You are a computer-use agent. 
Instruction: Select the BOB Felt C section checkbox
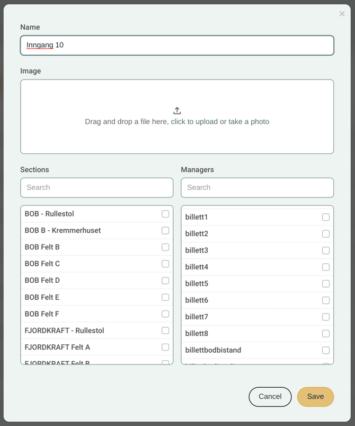tap(165, 264)
